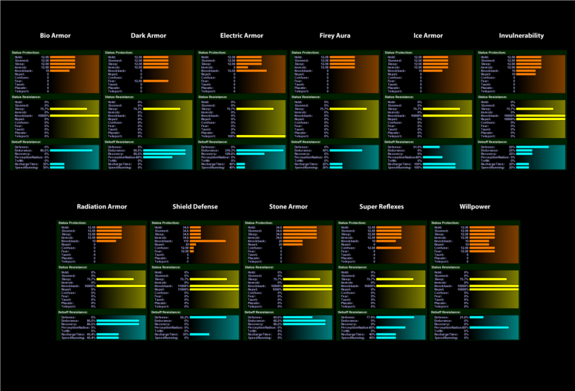Click Status Protection header under Invulnerability
The image size is (575, 391).
(492, 52)
